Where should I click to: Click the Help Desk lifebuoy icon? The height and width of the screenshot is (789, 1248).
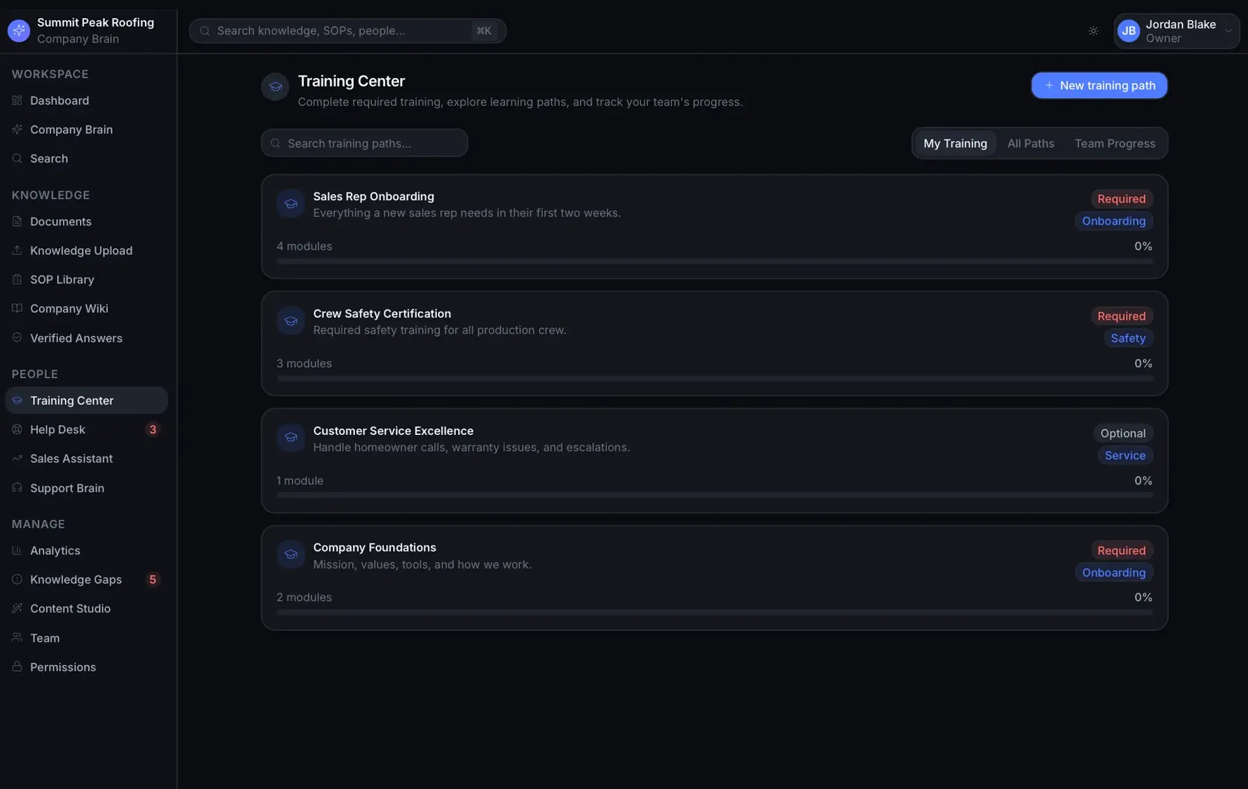17,429
